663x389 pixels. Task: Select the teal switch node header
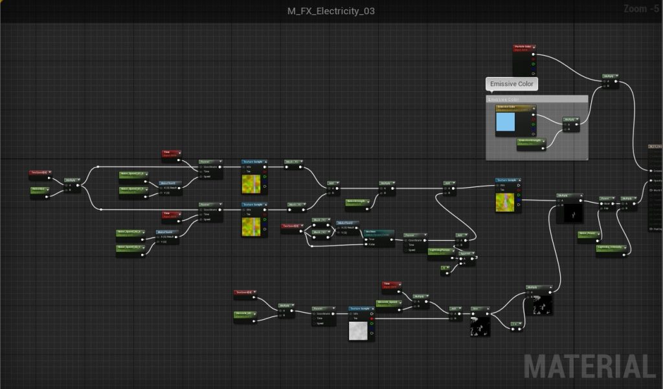(x=379, y=233)
